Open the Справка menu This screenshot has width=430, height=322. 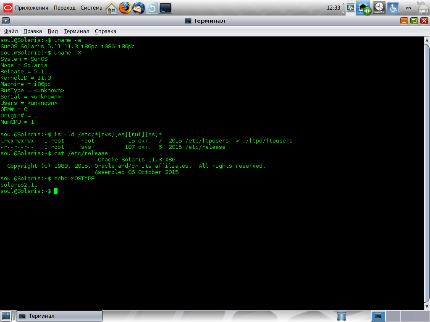105,31
